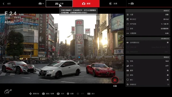
Task: Open the red 鏡頭 camera tab
Action: click(x=86, y=4)
